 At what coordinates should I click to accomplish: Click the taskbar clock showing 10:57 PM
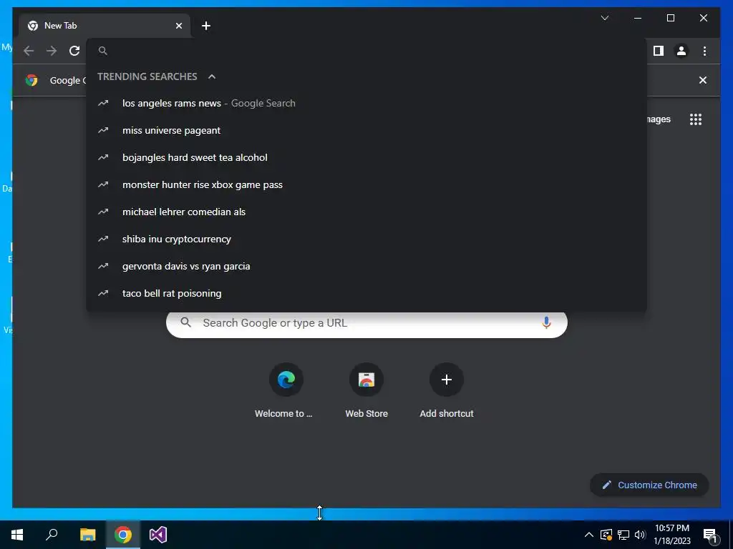[671, 535]
